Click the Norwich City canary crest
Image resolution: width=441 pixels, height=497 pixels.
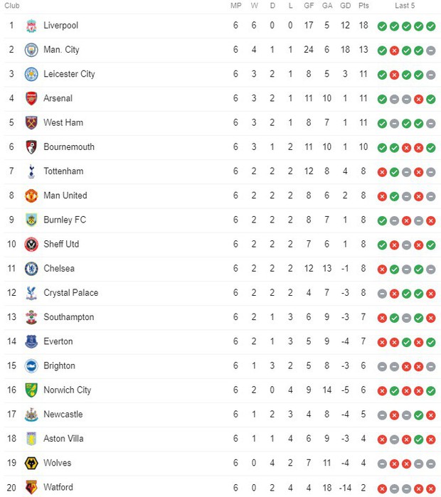tap(31, 390)
